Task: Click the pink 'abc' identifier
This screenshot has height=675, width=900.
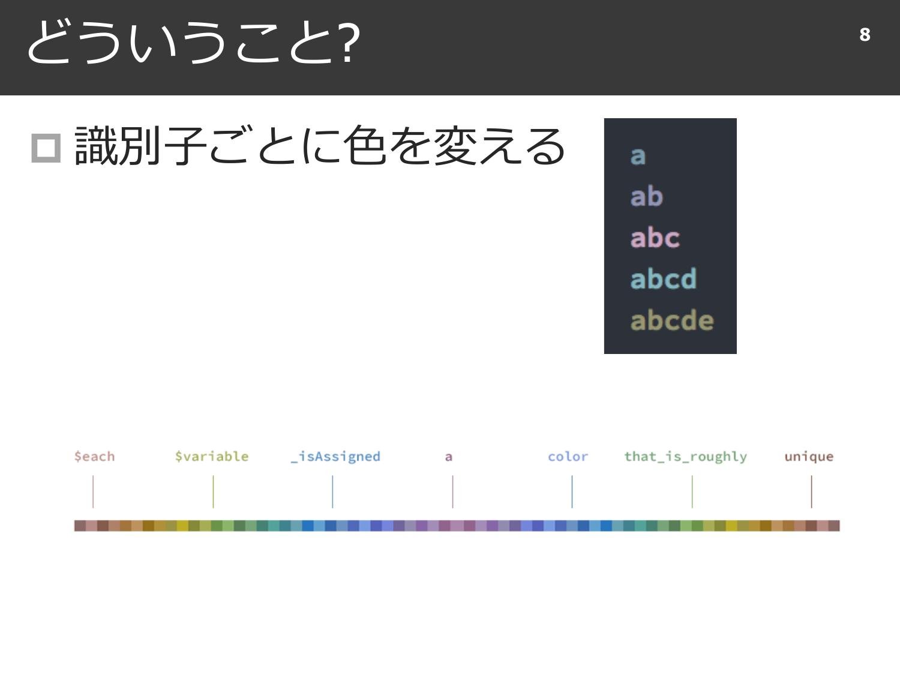Action: [x=655, y=237]
